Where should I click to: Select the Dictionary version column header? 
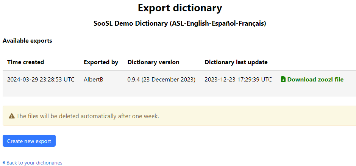(x=153, y=62)
